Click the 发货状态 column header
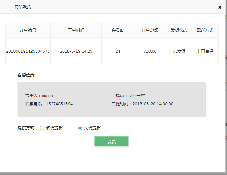 tap(179, 30)
